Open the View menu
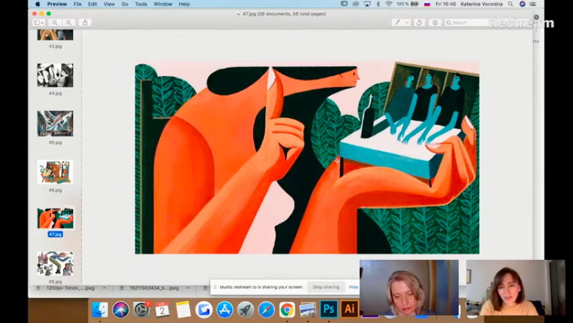 [x=109, y=4]
